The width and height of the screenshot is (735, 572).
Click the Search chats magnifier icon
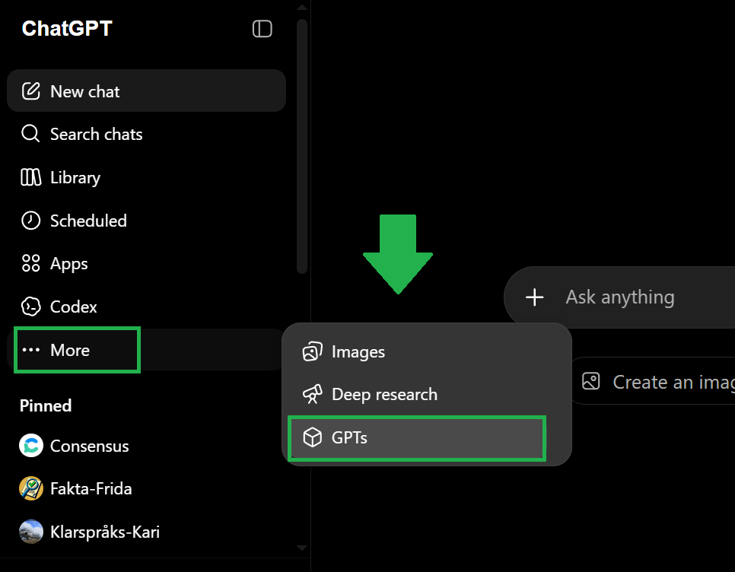pos(30,134)
